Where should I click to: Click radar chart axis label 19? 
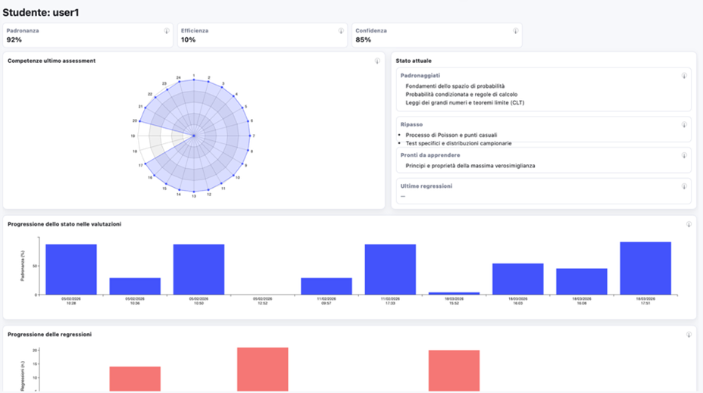coord(133,136)
